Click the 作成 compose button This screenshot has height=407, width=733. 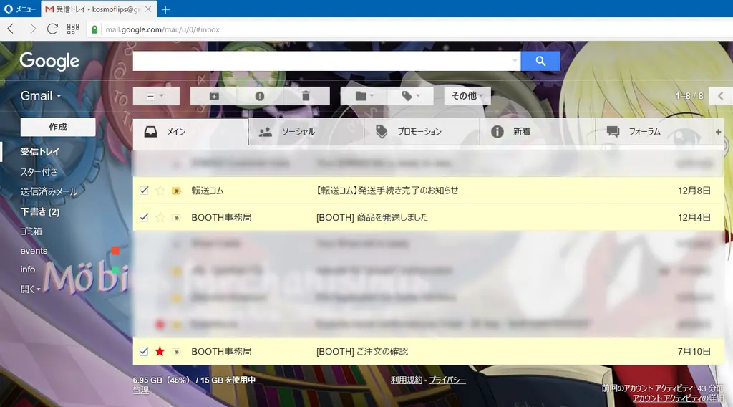58,127
